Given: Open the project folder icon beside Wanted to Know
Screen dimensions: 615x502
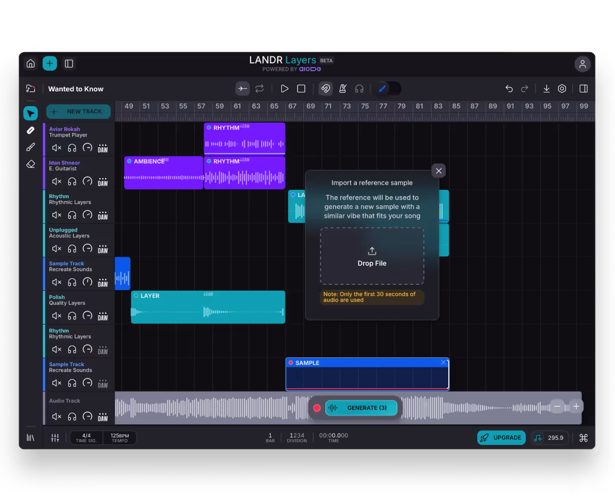Looking at the screenshot, I should (x=31, y=88).
